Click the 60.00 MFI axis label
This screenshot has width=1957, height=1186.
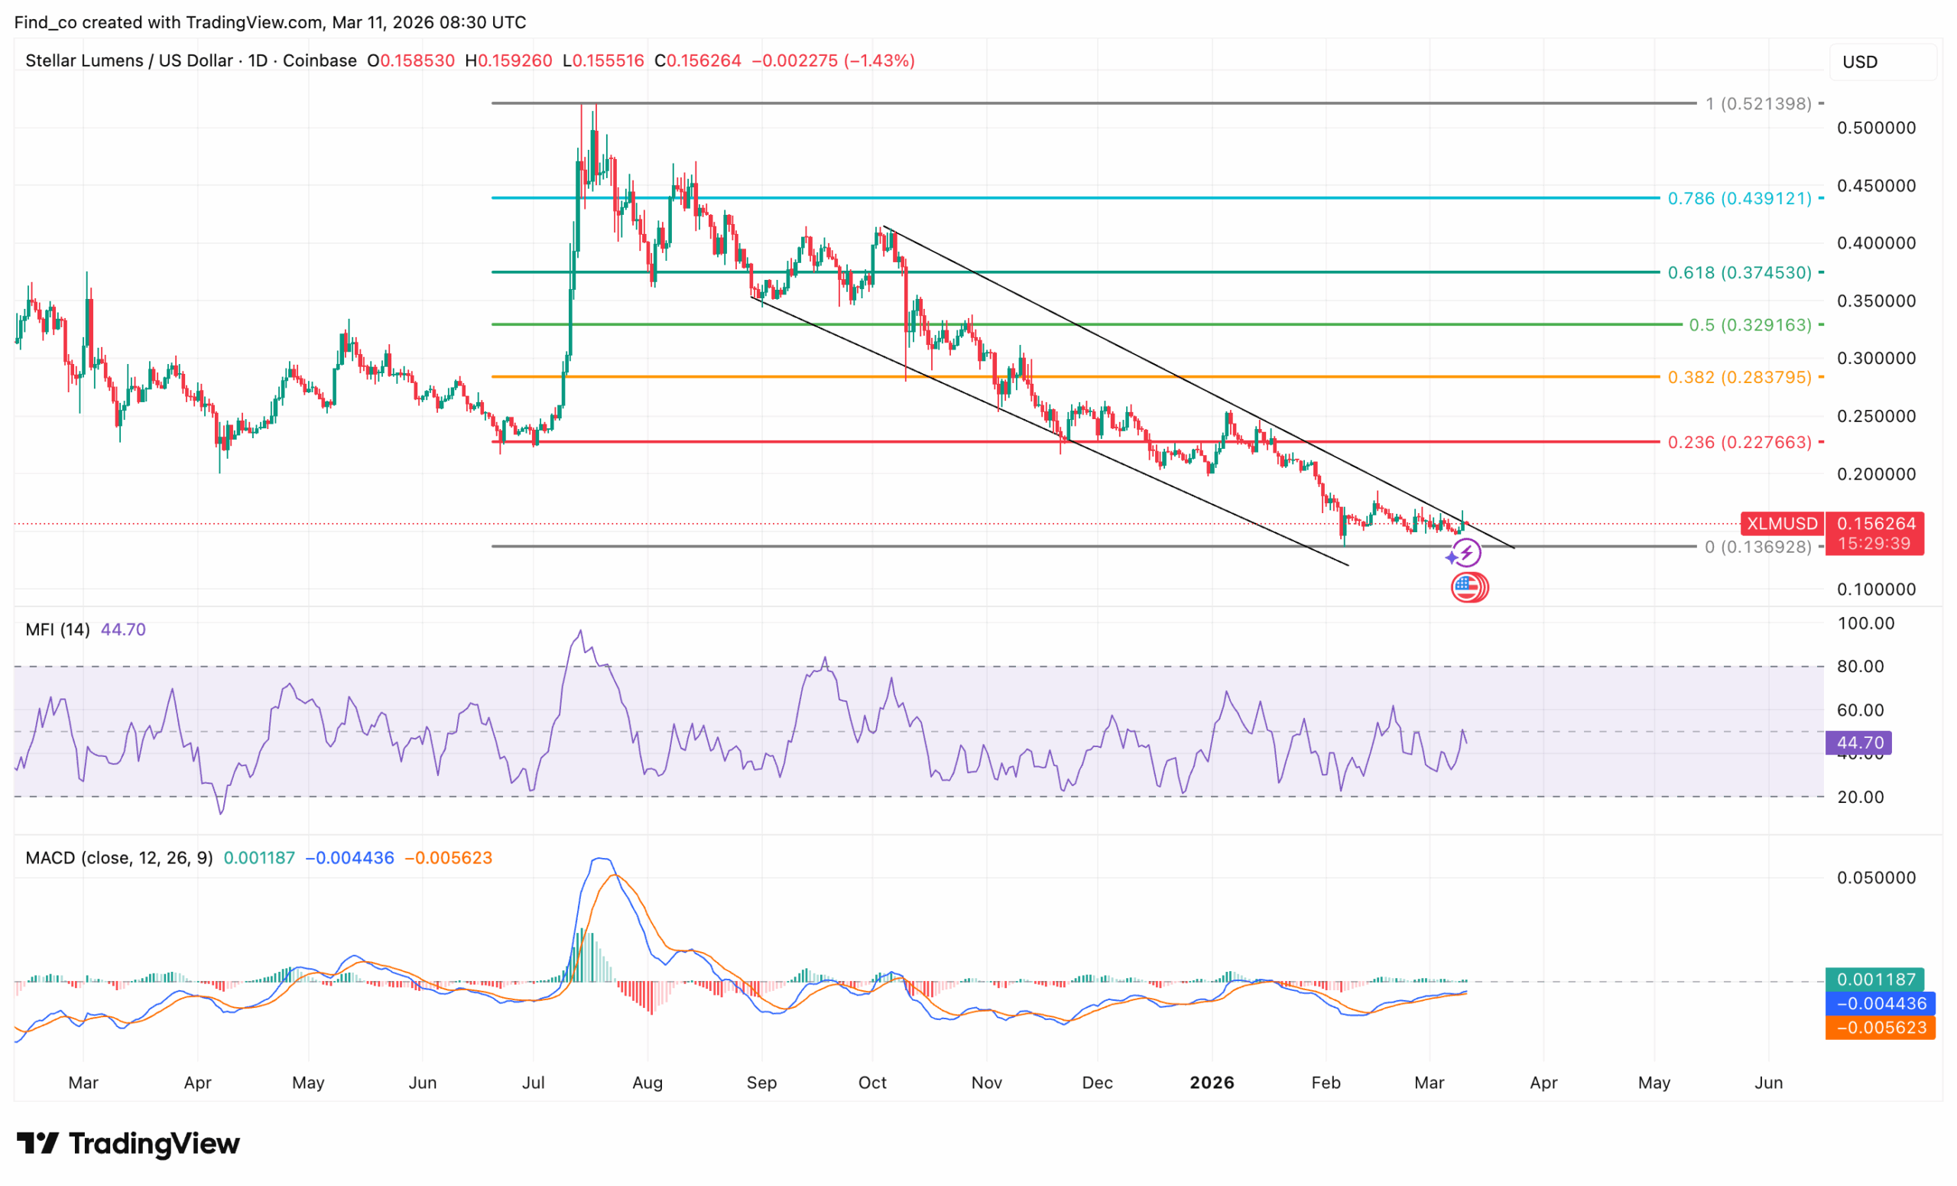[1860, 710]
